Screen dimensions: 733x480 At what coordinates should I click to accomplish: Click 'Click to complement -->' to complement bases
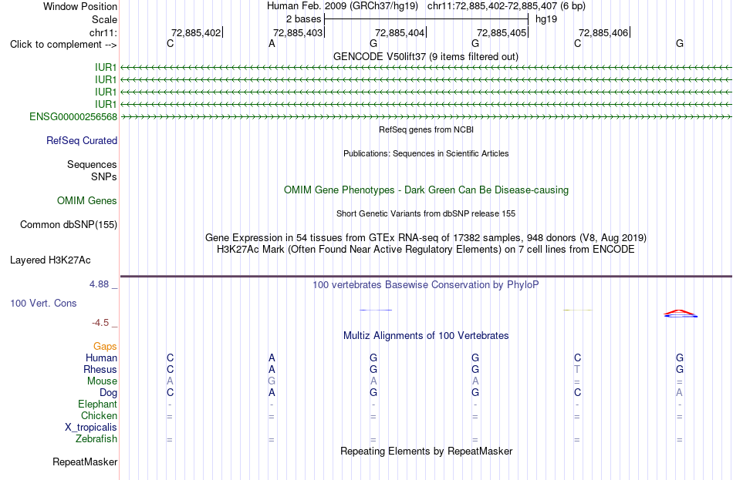click(x=63, y=45)
